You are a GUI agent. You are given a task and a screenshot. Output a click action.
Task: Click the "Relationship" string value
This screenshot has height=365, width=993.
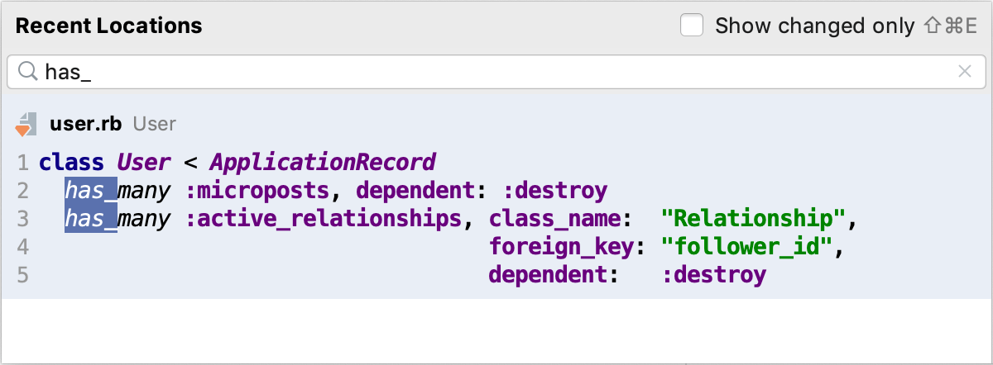point(757,219)
